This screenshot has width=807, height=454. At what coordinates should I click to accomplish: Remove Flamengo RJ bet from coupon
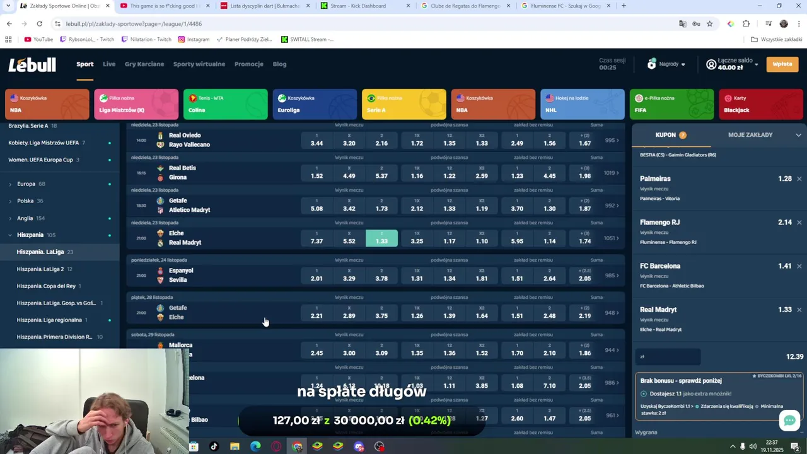point(799,223)
